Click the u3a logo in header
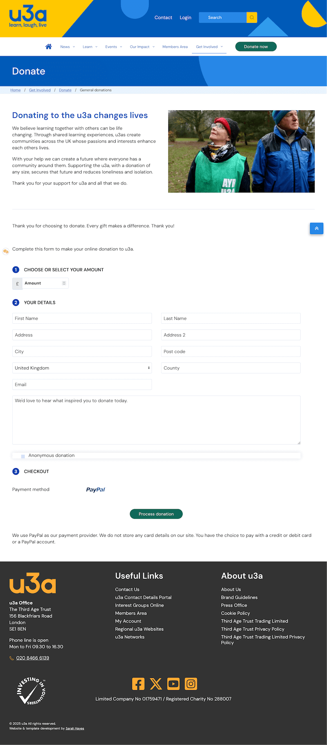The width and height of the screenshot is (327, 745). coord(28,18)
